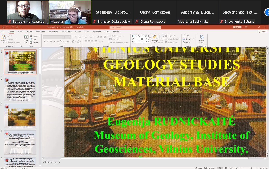
Task: Open the Section dropdown
Action: click(x=35, y=43)
